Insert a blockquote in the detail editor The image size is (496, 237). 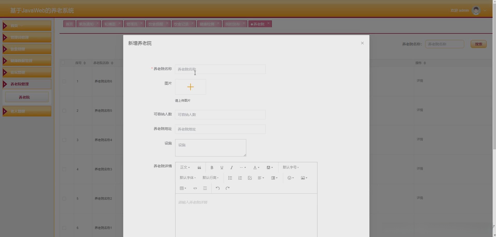click(199, 167)
